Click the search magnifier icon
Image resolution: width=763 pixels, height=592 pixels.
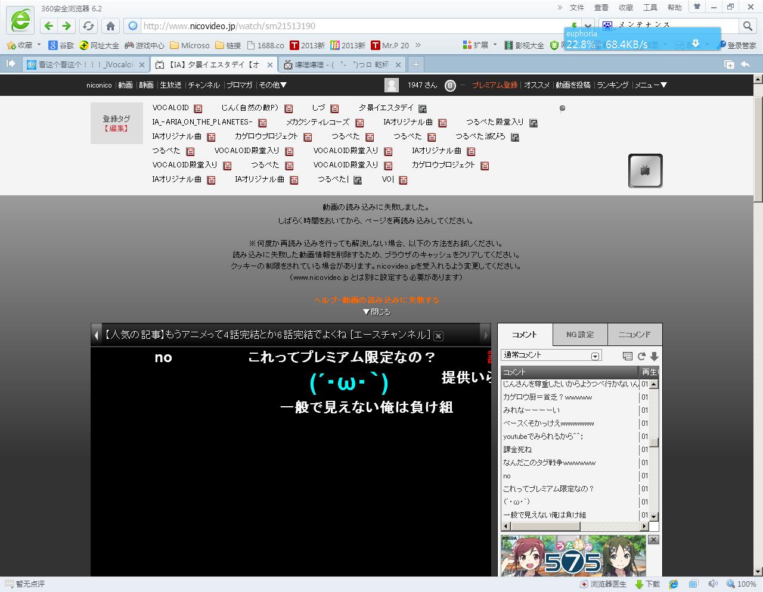click(x=748, y=26)
